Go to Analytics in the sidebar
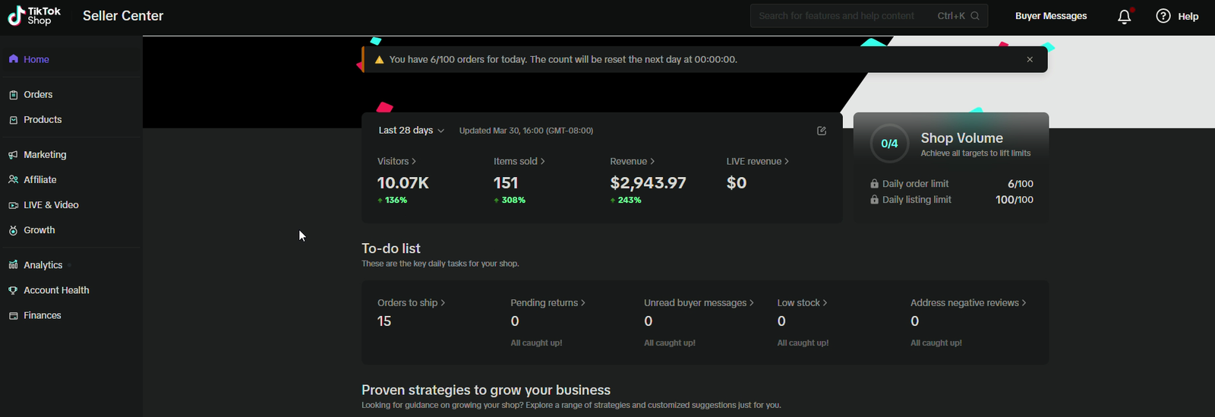Viewport: 1215px width, 417px height. pos(43,265)
